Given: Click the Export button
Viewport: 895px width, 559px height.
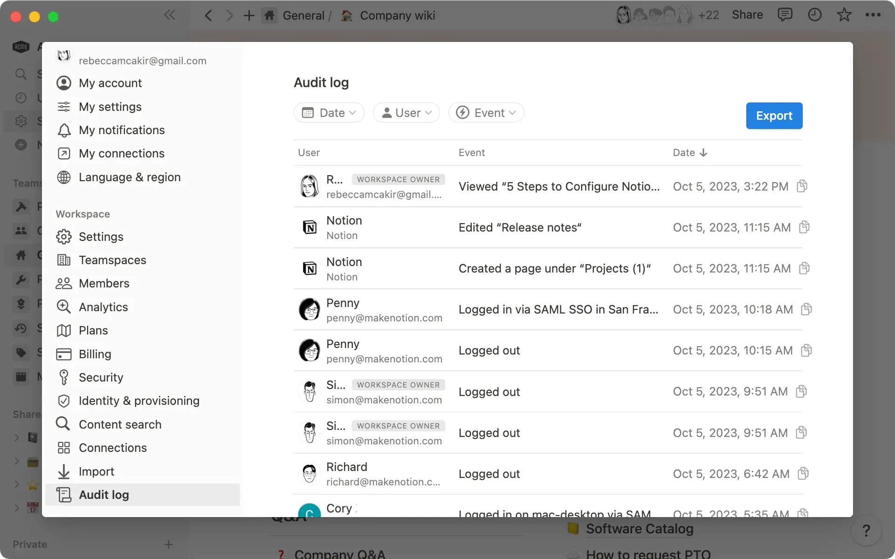Looking at the screenshot, I should click(774, 116).
